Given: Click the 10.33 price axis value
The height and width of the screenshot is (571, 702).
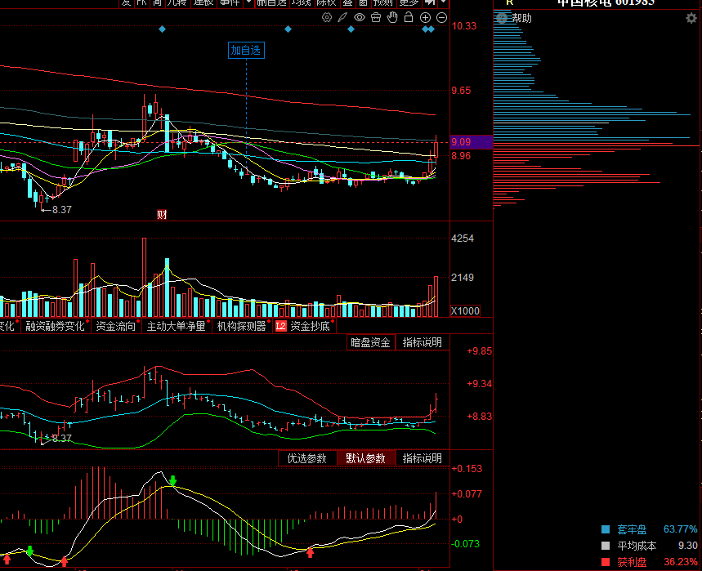Looking at the screenshot, I should (x=464, y=26).
